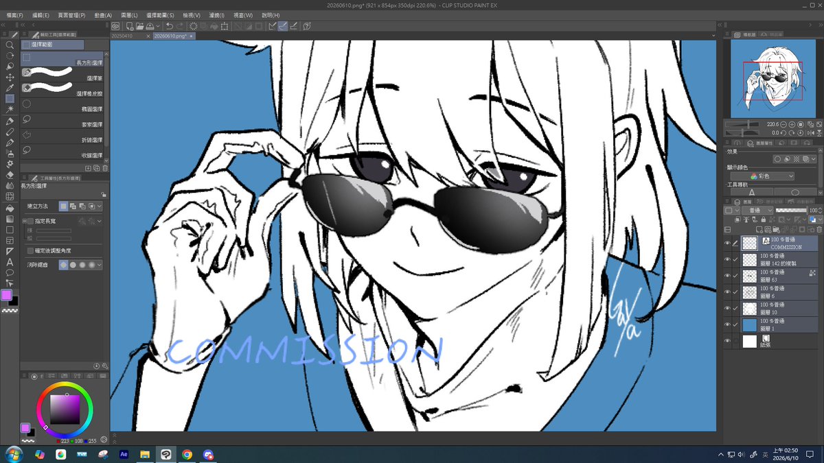Click the Redo arrow in command bar
The height and width of the screenshot is (463, 824).
pos(180,26)
